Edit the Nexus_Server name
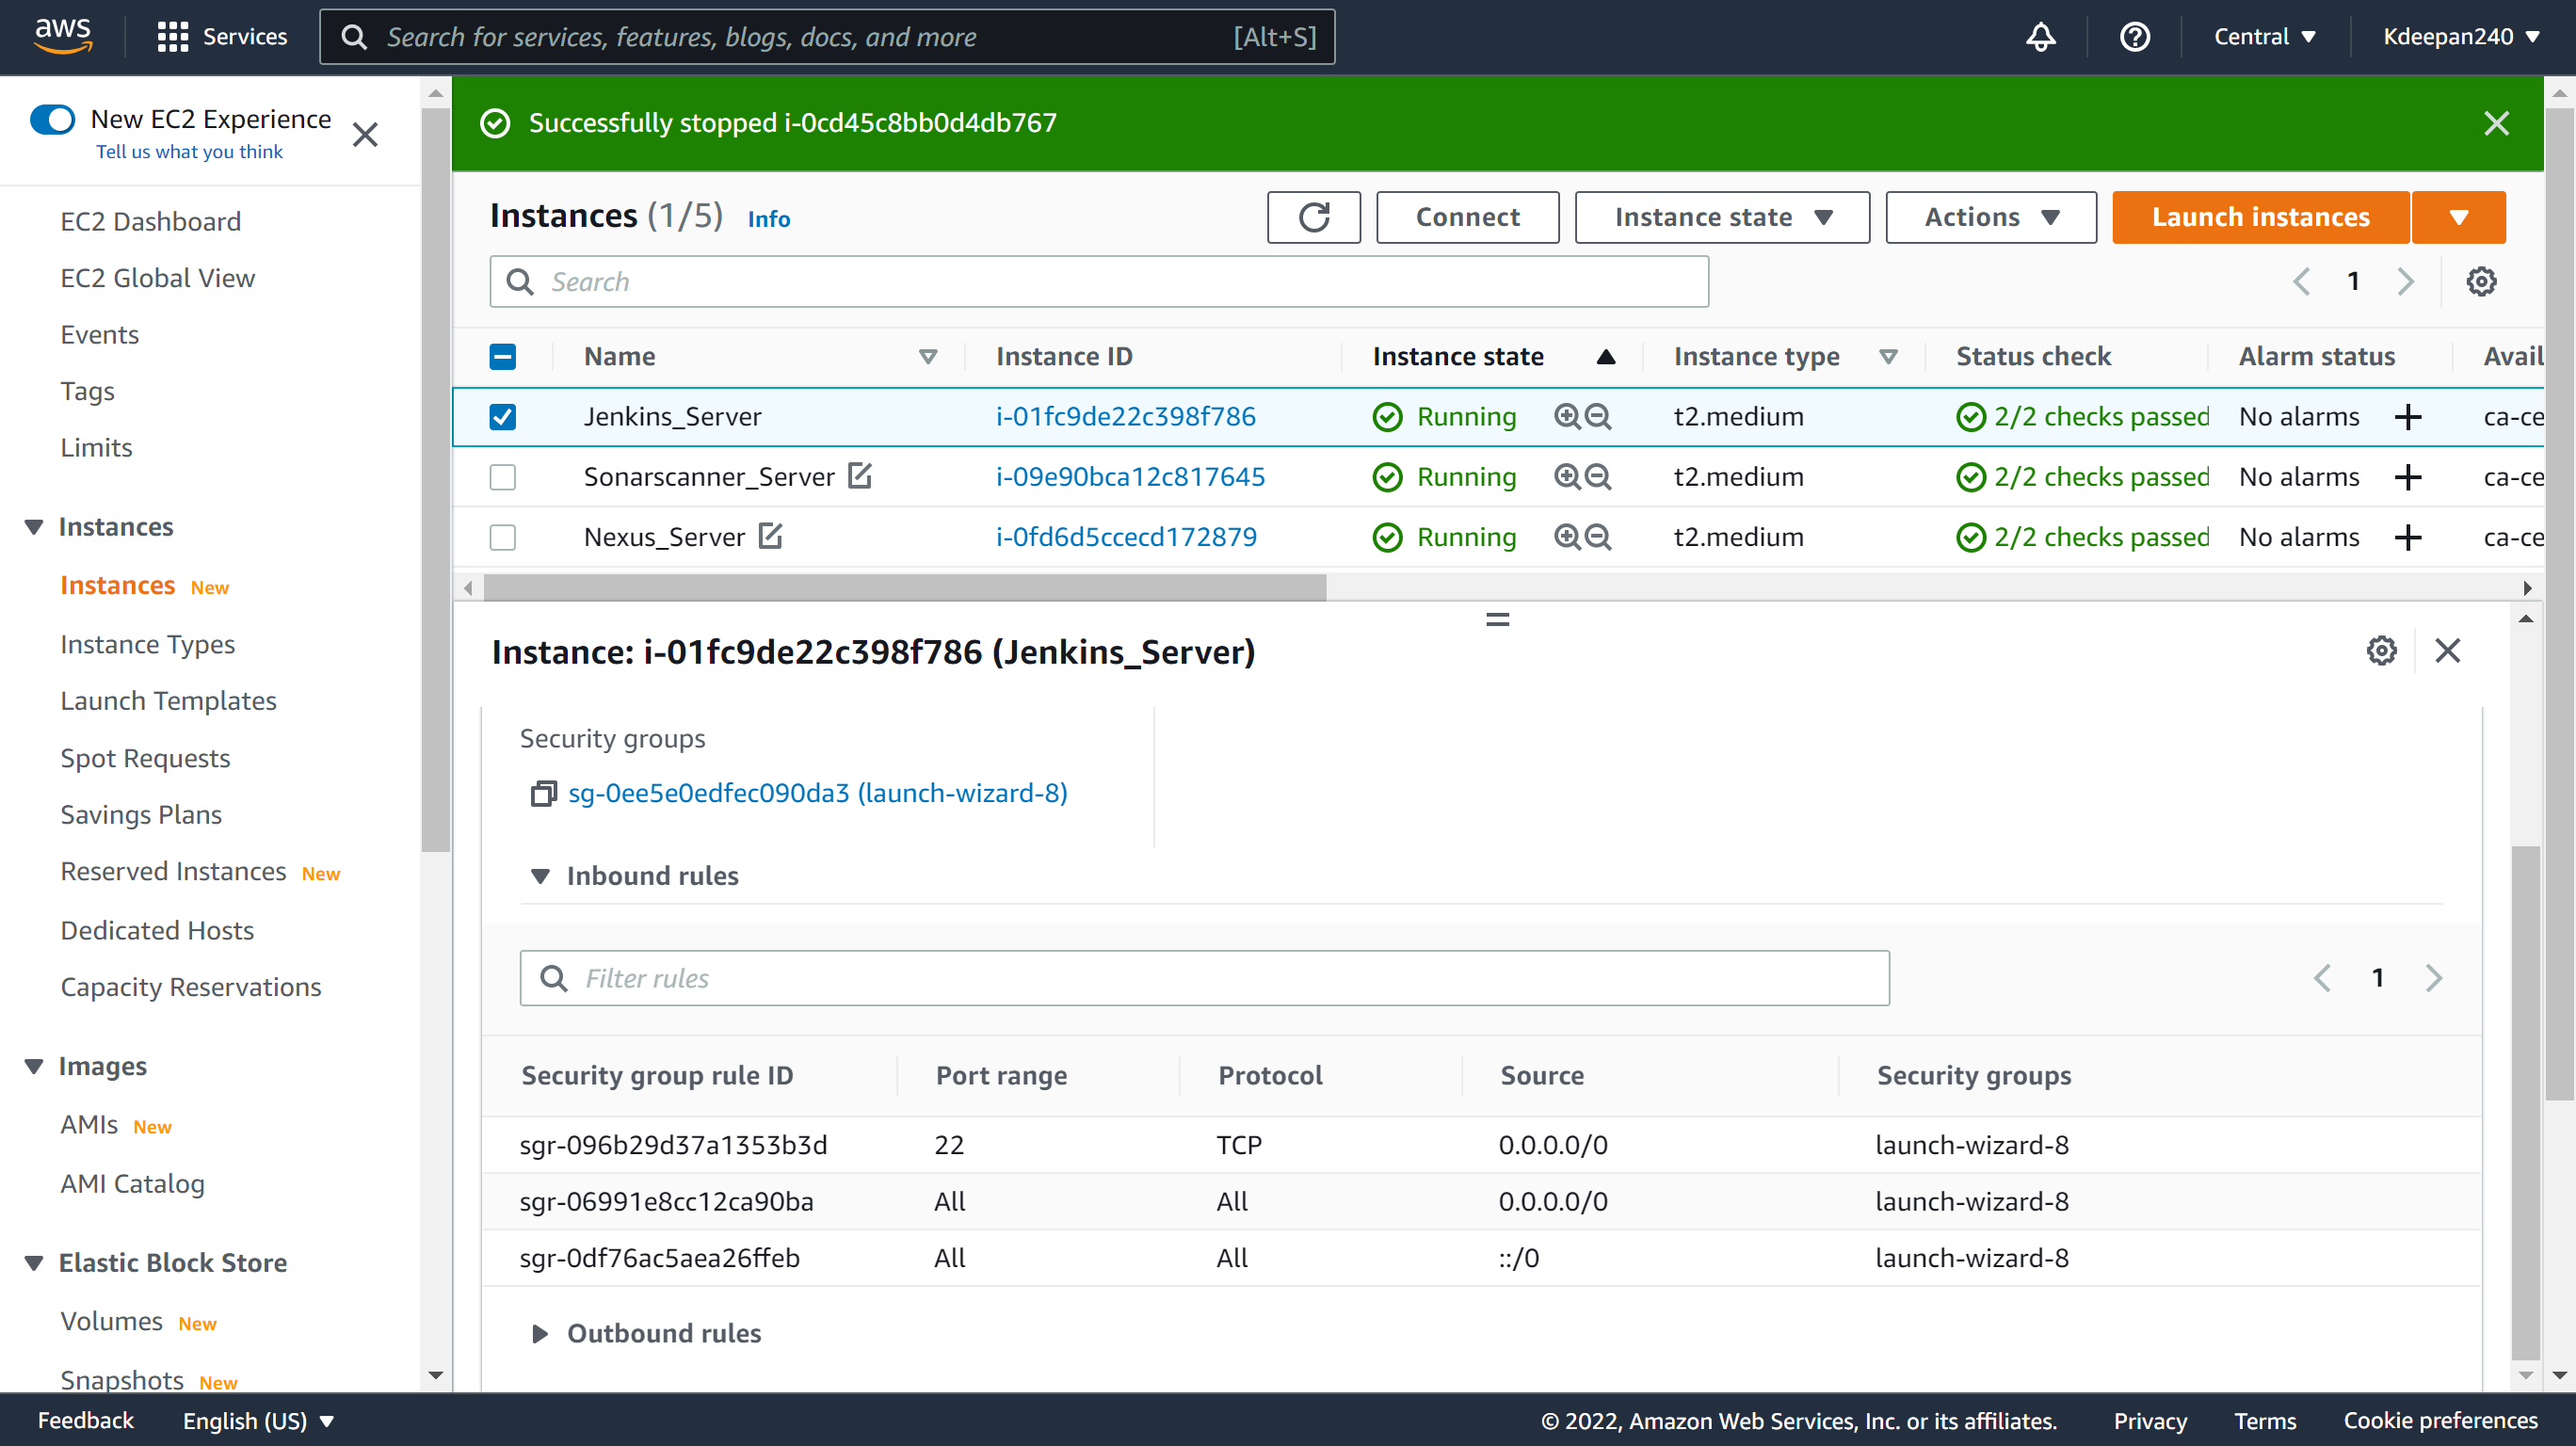Screen dimensions: 2576x1446 tap(770, 536)
